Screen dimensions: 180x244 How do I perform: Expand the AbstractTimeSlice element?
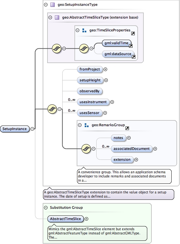pos(86,219)
